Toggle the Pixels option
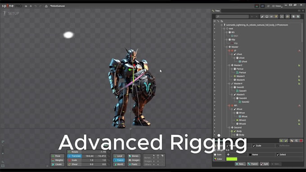Screen dimensions: 306x172 [x=134, y=164]
